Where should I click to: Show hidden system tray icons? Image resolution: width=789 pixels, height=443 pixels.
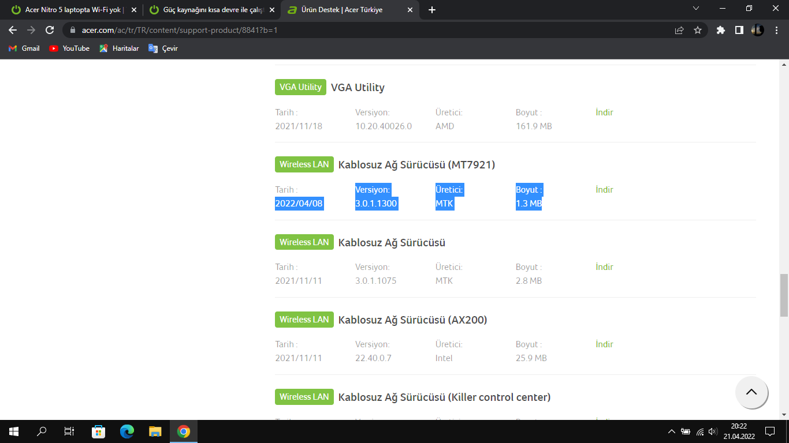[x=671, y=431]
